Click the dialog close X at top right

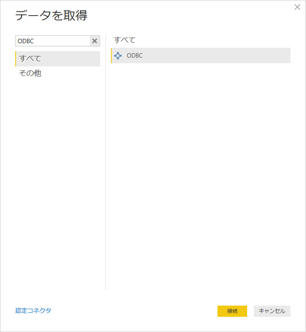tap(297, 7)
